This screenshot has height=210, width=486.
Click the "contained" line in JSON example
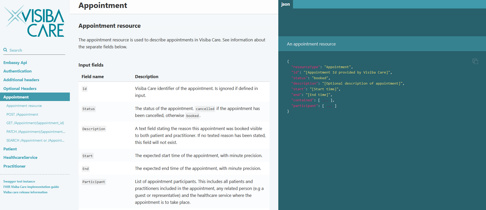(x=313, y=100)
